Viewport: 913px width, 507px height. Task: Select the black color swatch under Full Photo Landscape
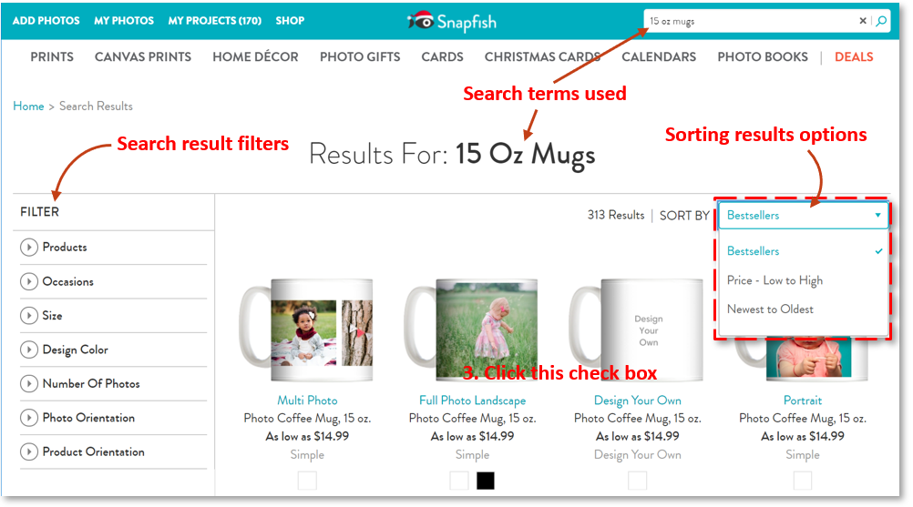485,481
